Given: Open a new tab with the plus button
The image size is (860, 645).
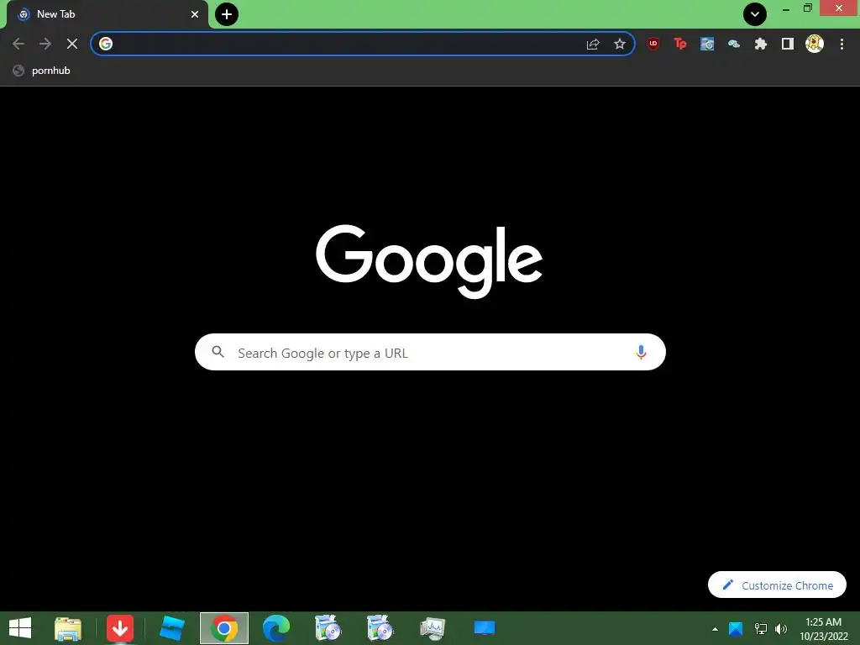Looking at the screenshot, I should (x=227, y=14).
